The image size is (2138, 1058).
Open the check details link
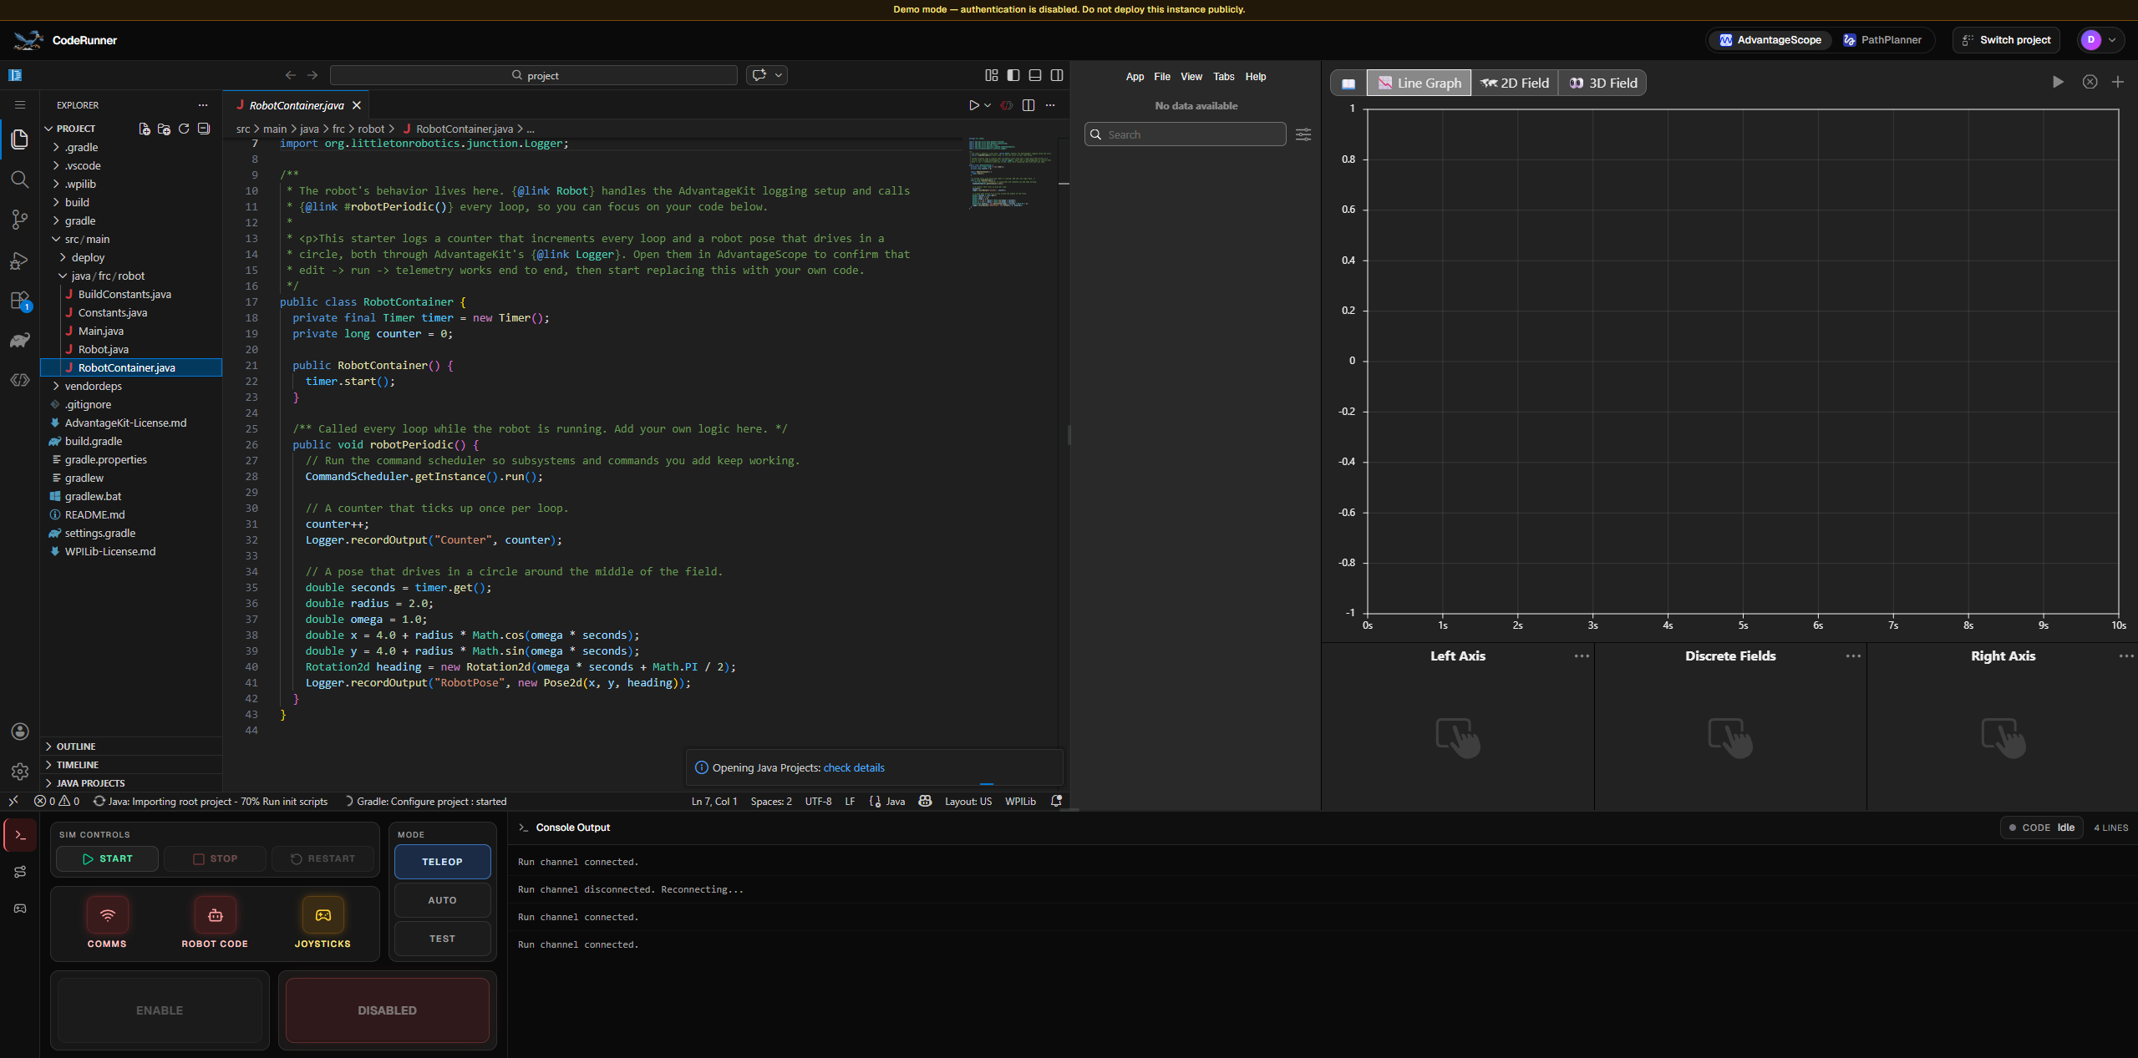tap(854, 767)
